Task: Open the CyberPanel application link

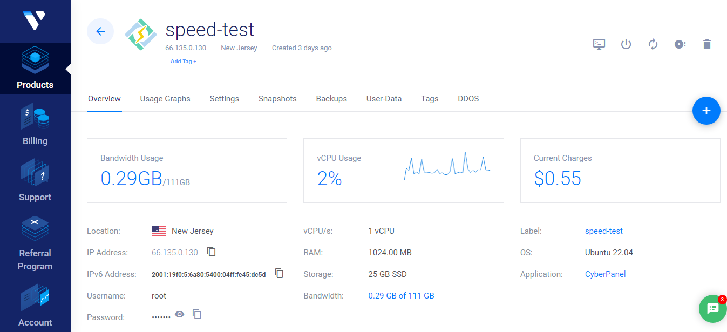Action: pos(605,274)
